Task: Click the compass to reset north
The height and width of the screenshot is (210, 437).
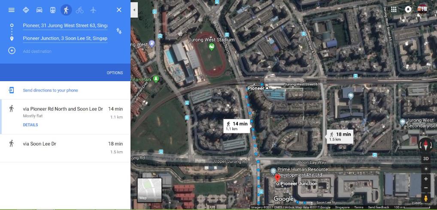Action: tap(425, 145)
